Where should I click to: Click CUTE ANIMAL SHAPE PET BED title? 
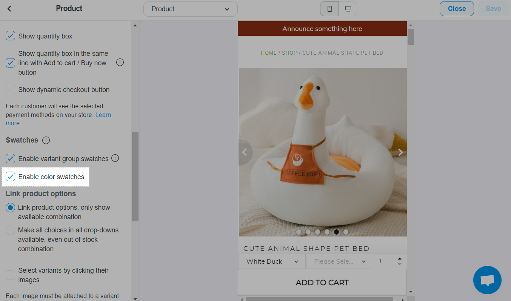pyautogui.click(x=306, y=249)
